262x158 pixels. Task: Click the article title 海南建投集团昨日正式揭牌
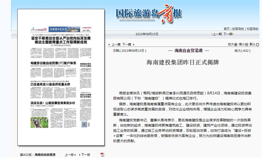182,62
